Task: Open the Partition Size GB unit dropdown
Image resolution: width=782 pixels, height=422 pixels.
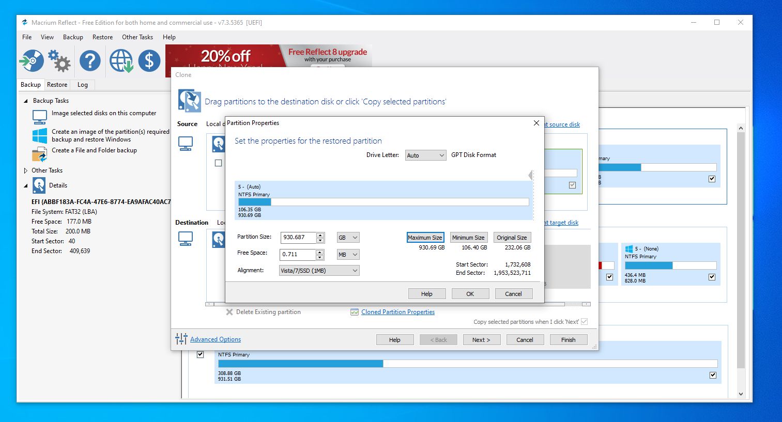Action: (348, 238)
